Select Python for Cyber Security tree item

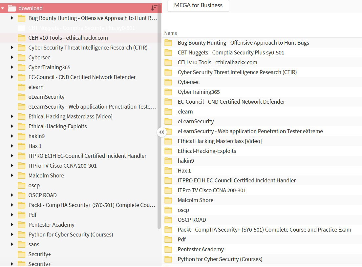[x=71, y=235]
